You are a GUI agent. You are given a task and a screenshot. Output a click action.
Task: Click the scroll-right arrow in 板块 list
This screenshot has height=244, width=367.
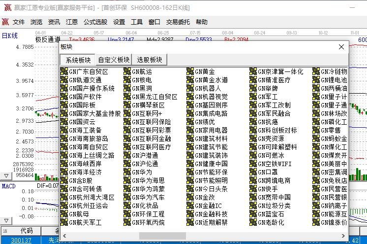point(343,236)
